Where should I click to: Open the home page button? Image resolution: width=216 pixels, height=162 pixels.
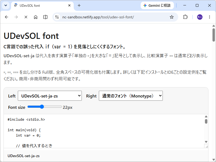pos(36,17)
